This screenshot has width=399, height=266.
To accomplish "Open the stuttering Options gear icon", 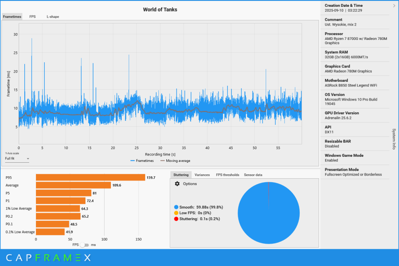I will (x=178, y=184).
